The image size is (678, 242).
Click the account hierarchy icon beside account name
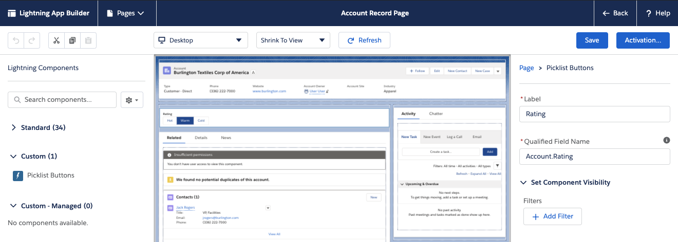253,73
